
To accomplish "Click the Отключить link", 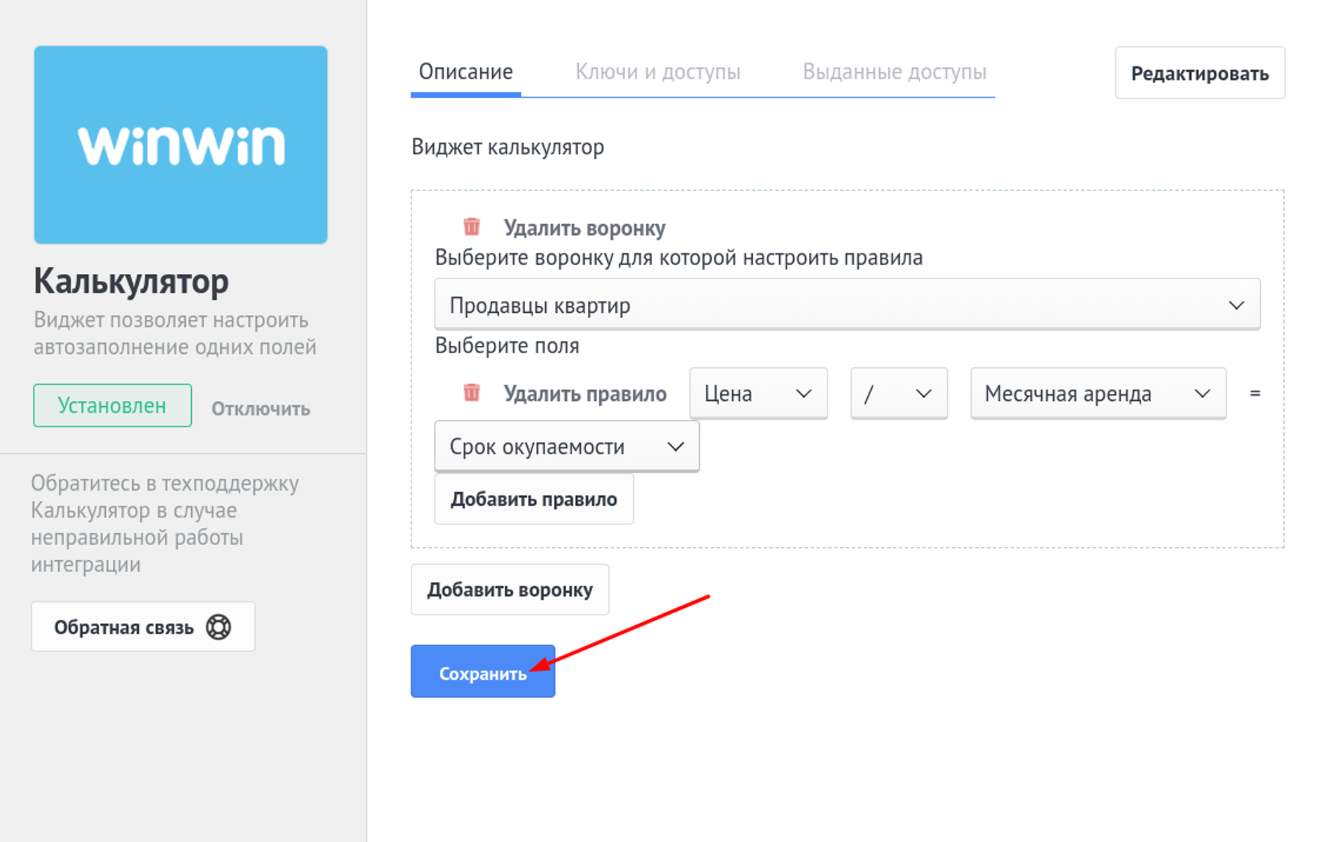I will 261,409.
